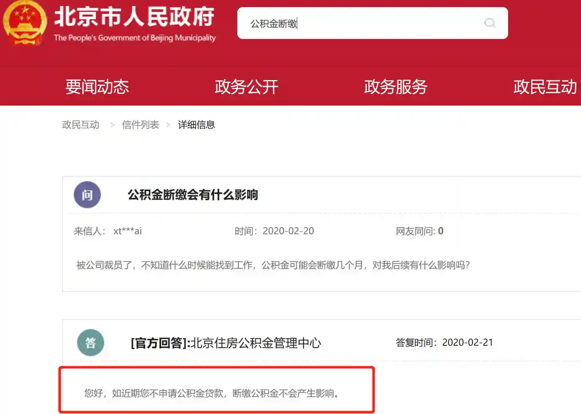Image resolution: width=581 pixels, height=414 pixels.
Task: Click the 详细信息 breadcrumb entry
Action: coord(196,124)
